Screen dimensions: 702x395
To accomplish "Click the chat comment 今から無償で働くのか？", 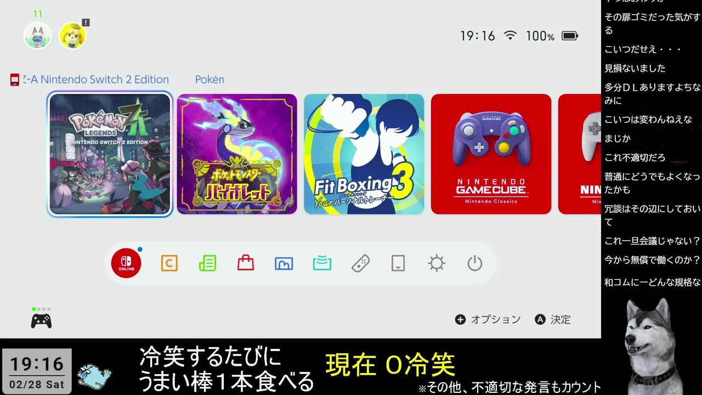I will click(x=653, y=260).
